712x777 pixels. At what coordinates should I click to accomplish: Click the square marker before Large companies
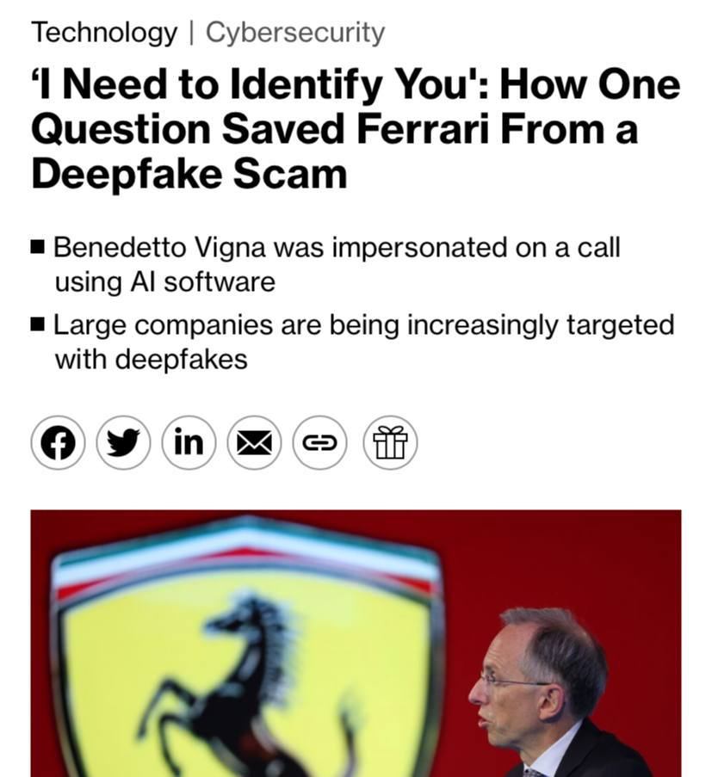pos(38,324)
